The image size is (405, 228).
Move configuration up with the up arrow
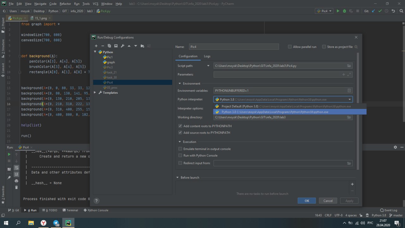[129, 46]
